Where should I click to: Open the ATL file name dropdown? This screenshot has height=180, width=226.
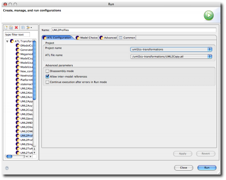coord(171,56)
